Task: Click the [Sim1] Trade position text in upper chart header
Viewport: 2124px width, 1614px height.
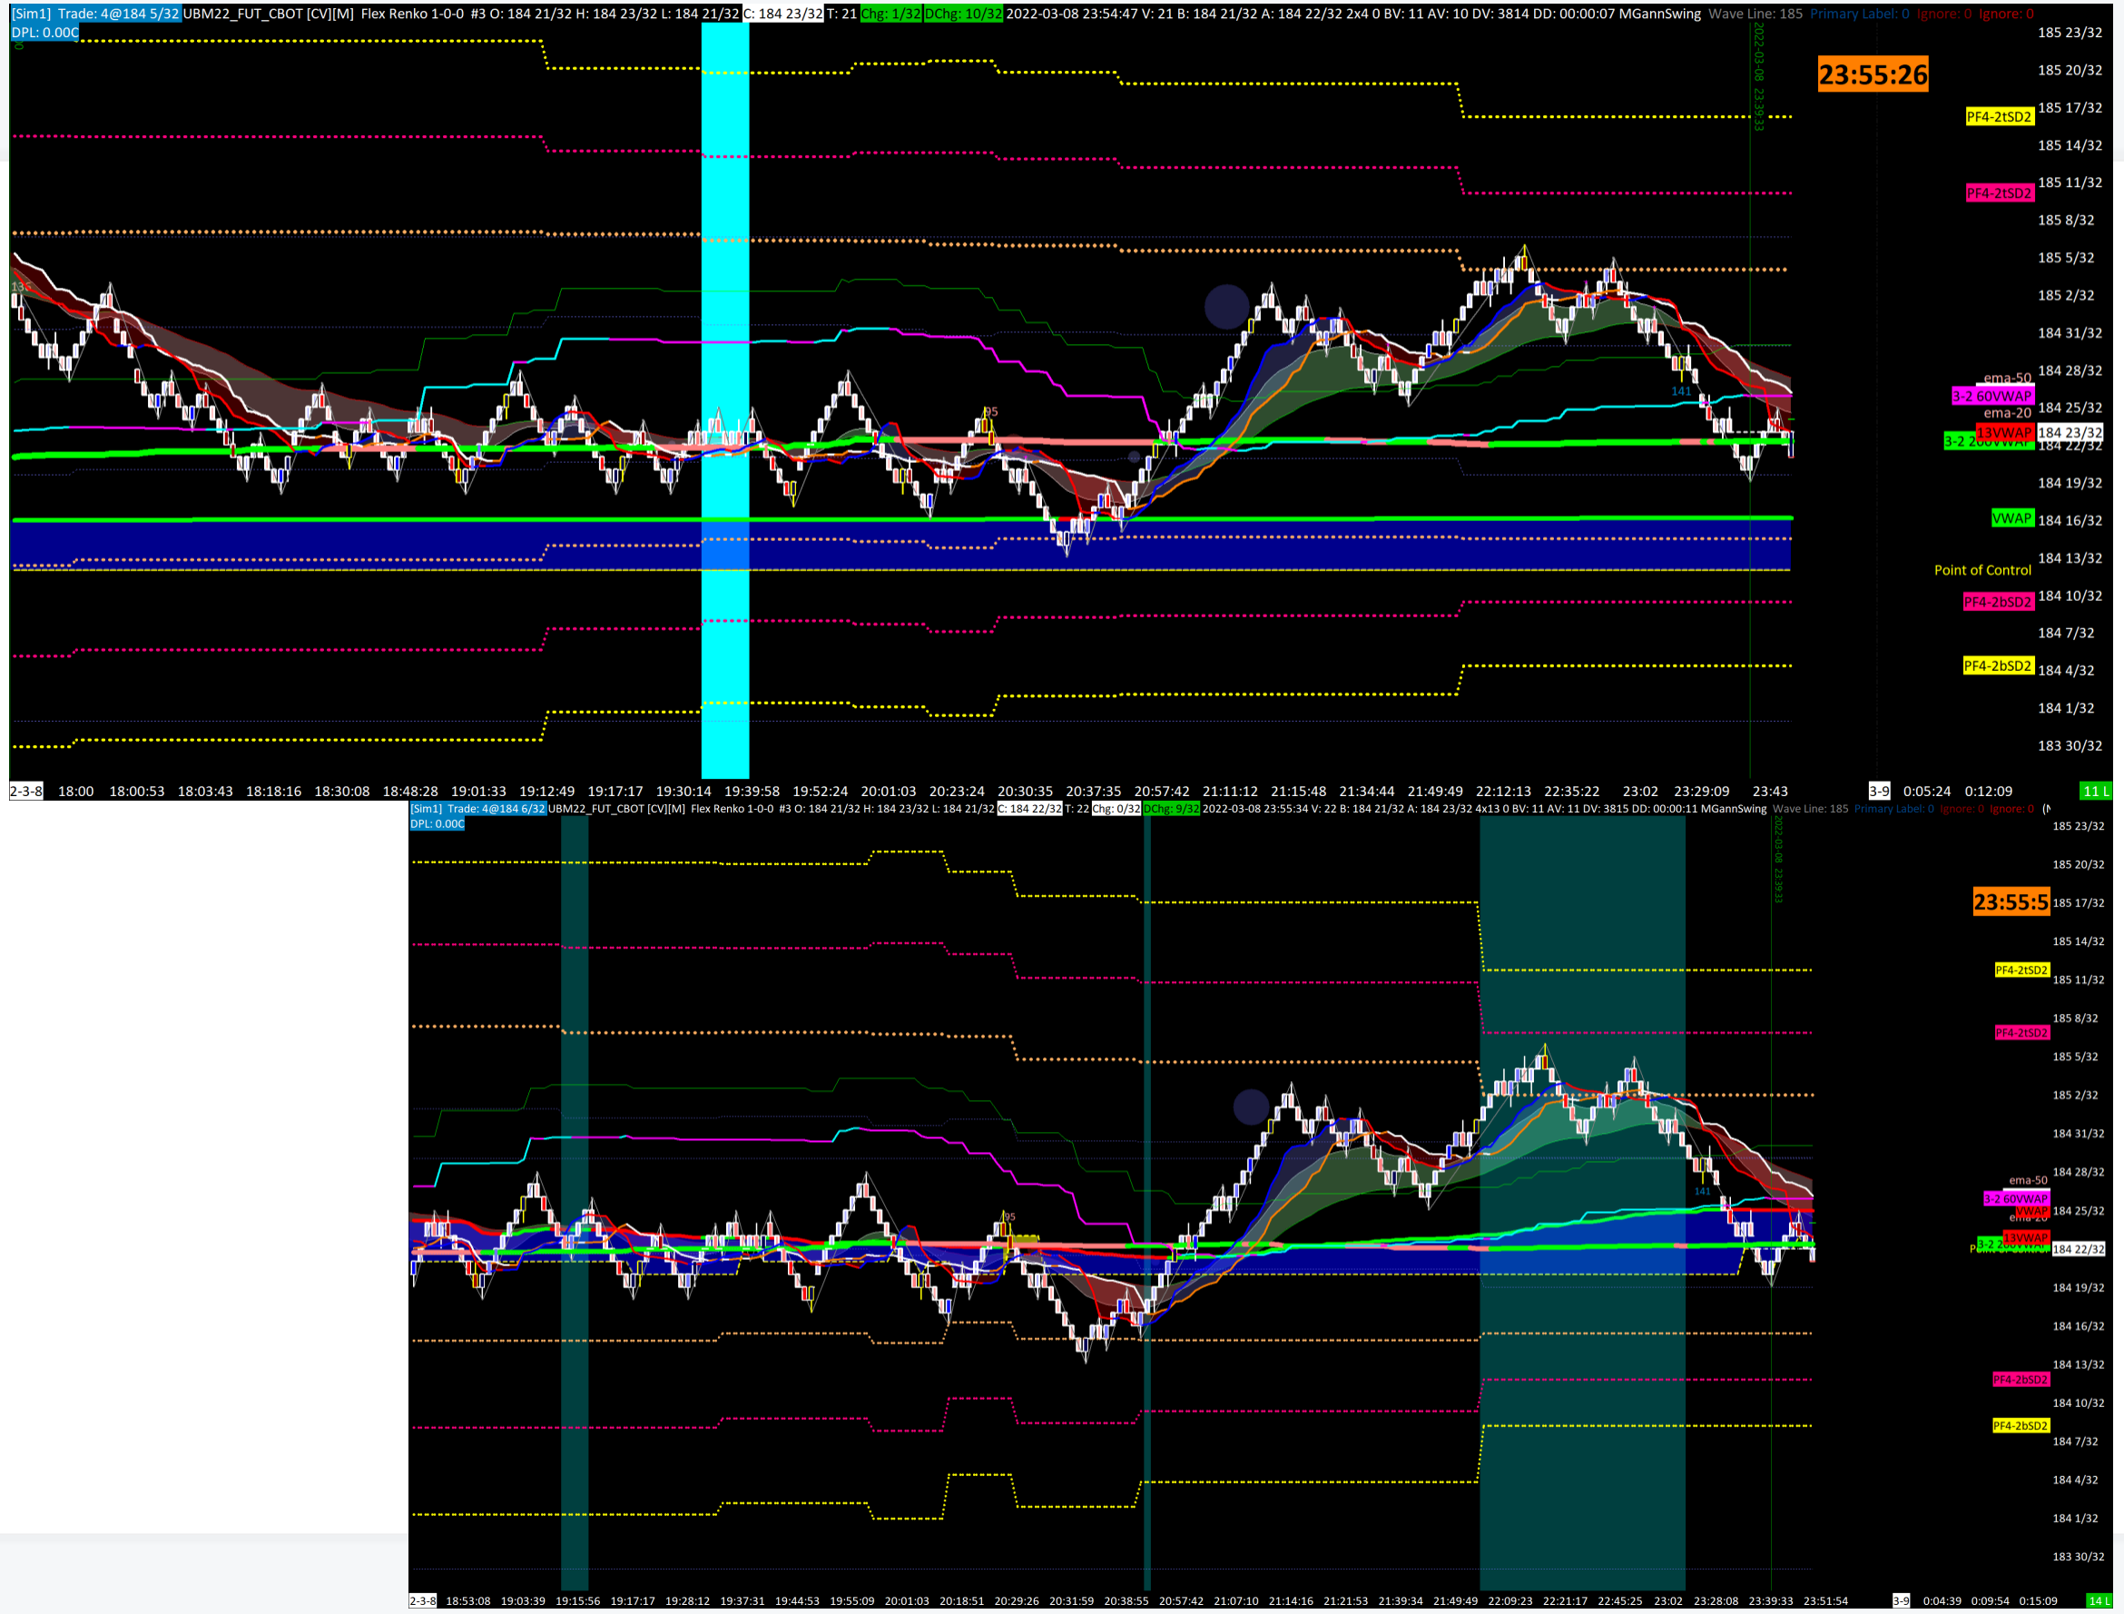Action: pyautogui.click(x=95, y=14)
